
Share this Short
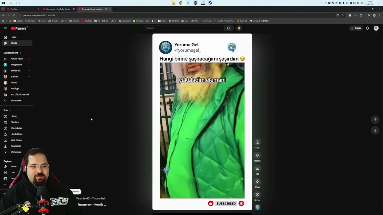pos(257,182)
